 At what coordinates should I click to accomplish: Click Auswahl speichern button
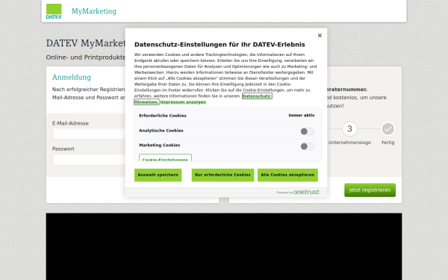point(158,175)
